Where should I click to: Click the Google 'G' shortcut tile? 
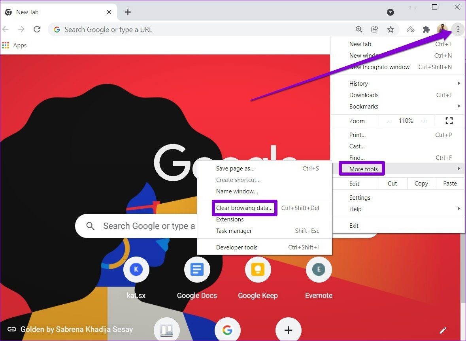pos(227,330)
